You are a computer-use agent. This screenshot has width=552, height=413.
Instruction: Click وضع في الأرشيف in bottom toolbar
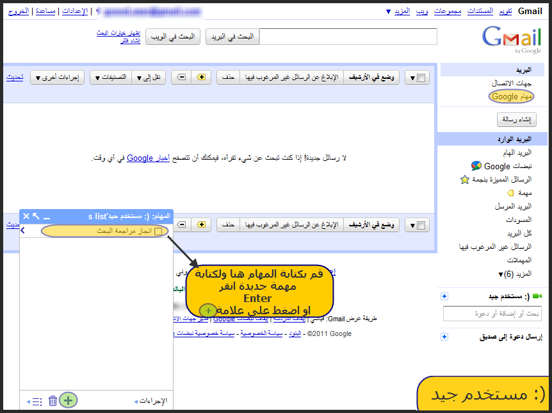tap(371, 224)
